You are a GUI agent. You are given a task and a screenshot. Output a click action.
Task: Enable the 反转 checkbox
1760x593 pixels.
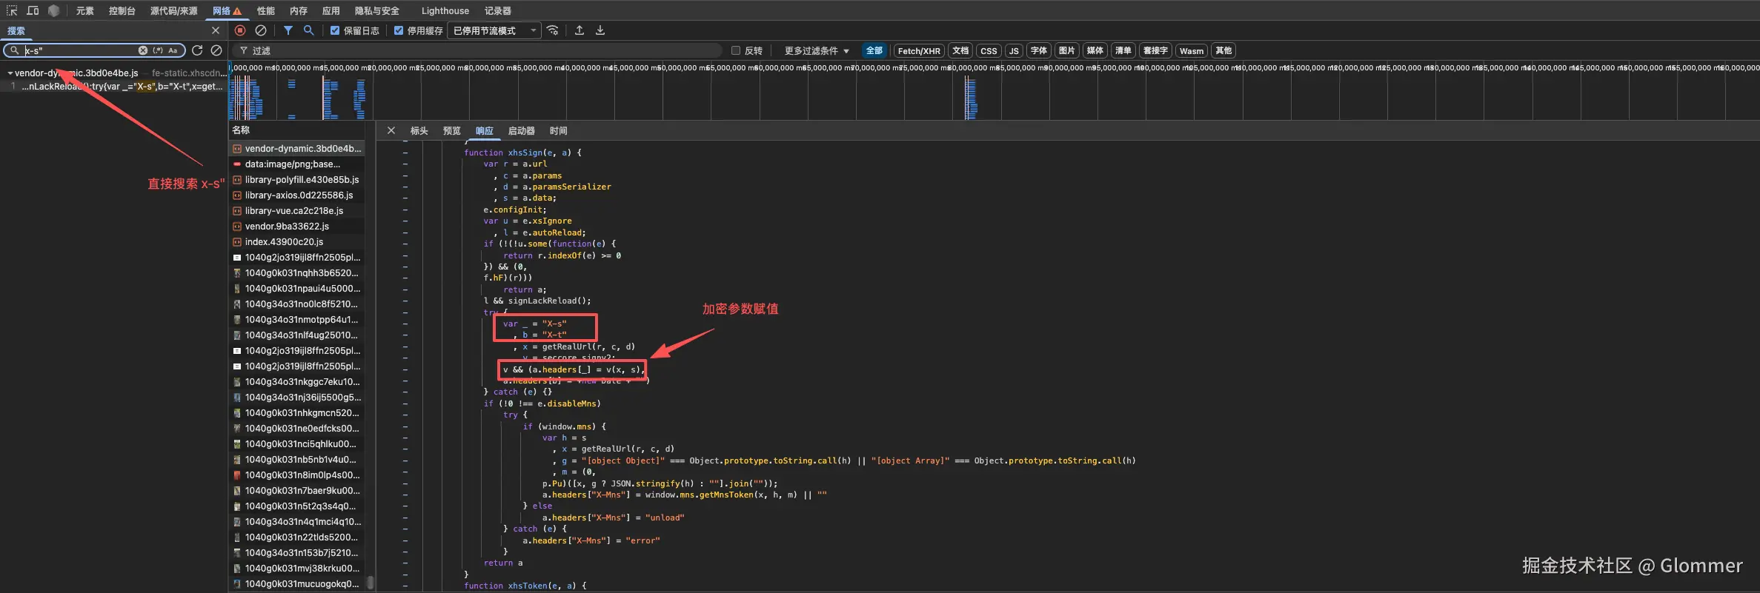(x=736, y=50)
